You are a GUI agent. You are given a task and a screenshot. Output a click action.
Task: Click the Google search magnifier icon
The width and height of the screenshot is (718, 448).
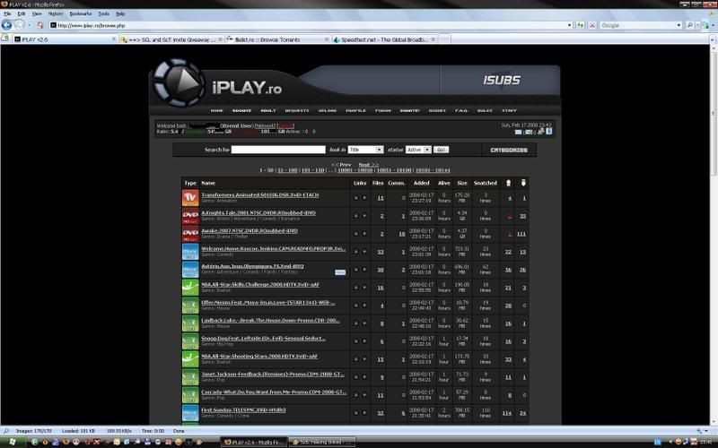coord(689,25)
